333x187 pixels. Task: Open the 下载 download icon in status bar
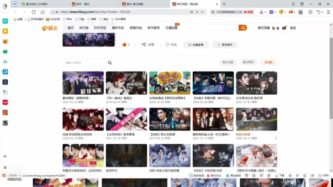[x=280, y=175]
